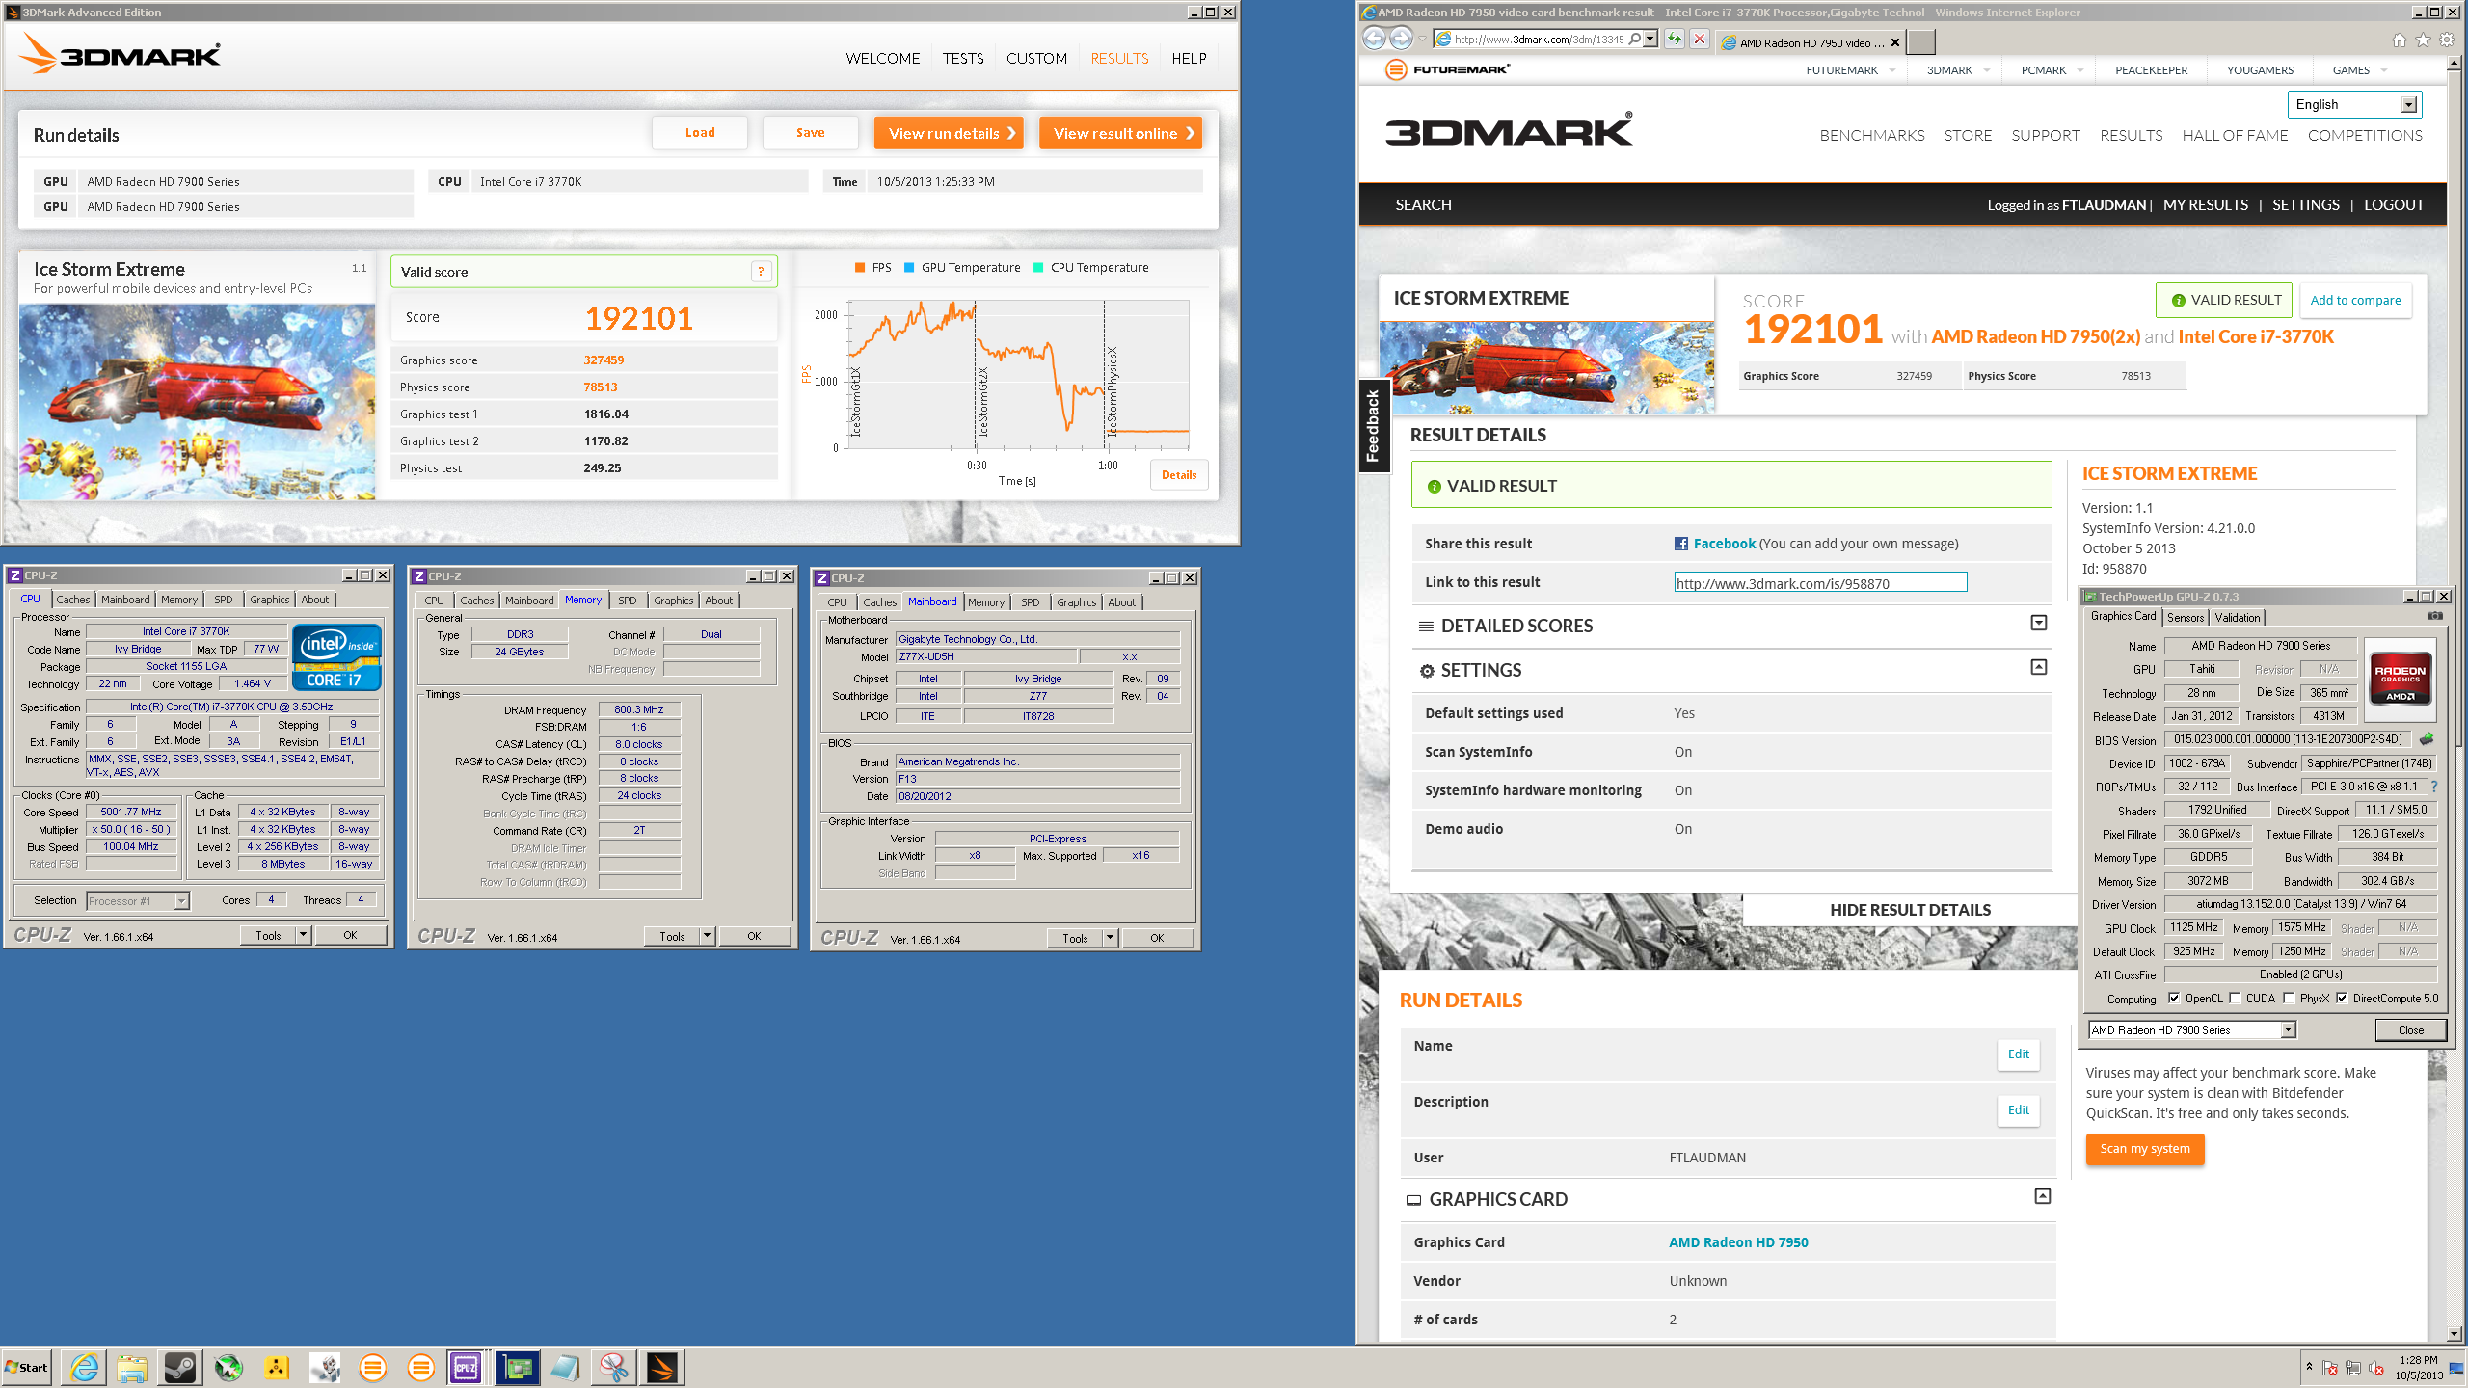The image size is (2468, 1388).
Task: Click the Load button in Run details
Action: tap(700, 133)
